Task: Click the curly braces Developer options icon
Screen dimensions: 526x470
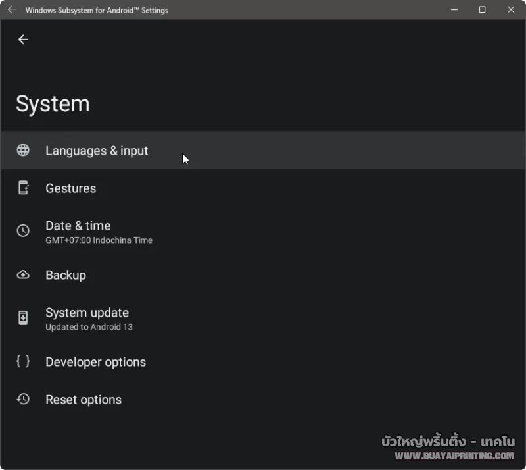Action: [23, 361]
